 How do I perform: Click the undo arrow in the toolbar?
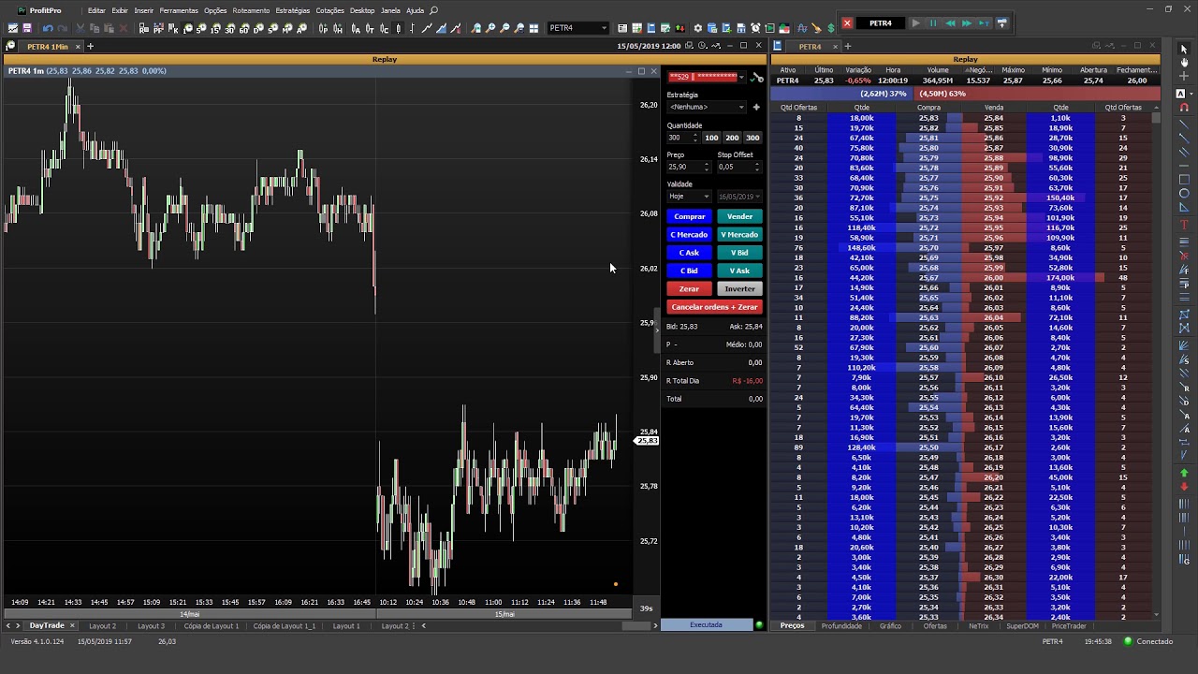pyautogui.click(x=47, y=28)
